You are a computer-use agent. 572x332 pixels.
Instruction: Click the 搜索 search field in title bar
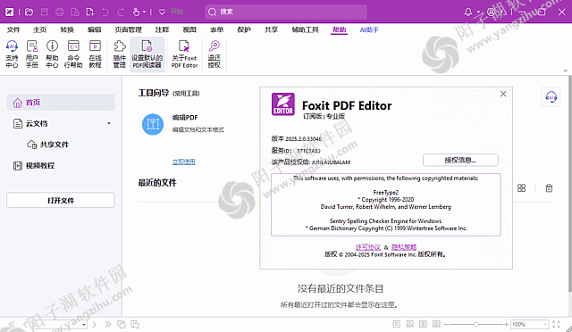click(x=286, y=12)
